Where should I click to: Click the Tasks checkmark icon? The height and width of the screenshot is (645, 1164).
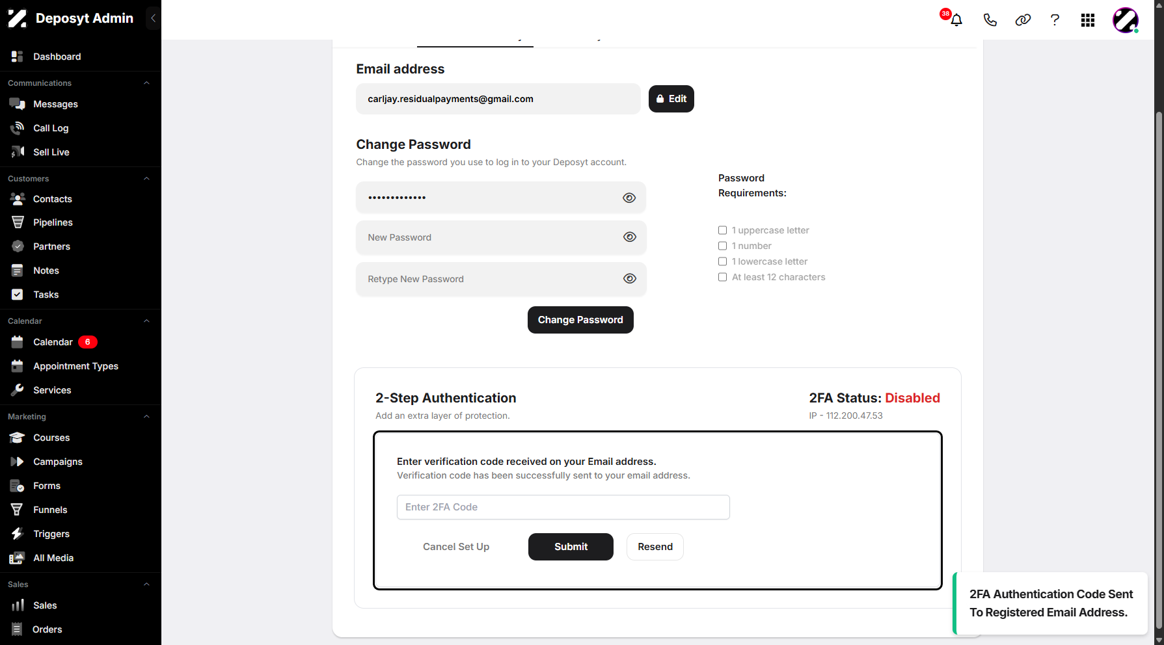(18, 295)
